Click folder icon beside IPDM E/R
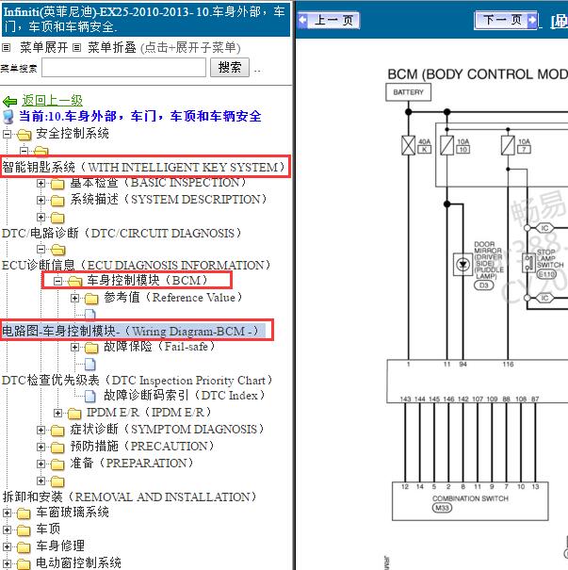Image resolution: width=568 pixels, height=570 pixels. [74, 414]
